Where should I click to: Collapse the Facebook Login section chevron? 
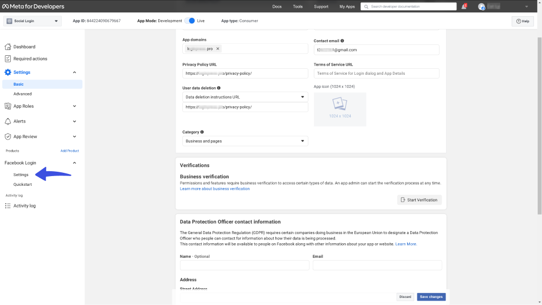[x=74, y=163]
